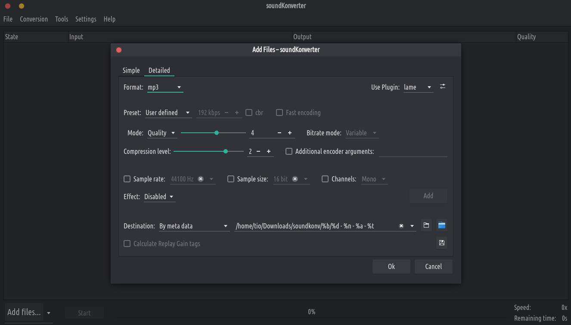Open the Mode Quality dropdown
This screenshot has height=325, width=571.
click(x=162, y=133)
